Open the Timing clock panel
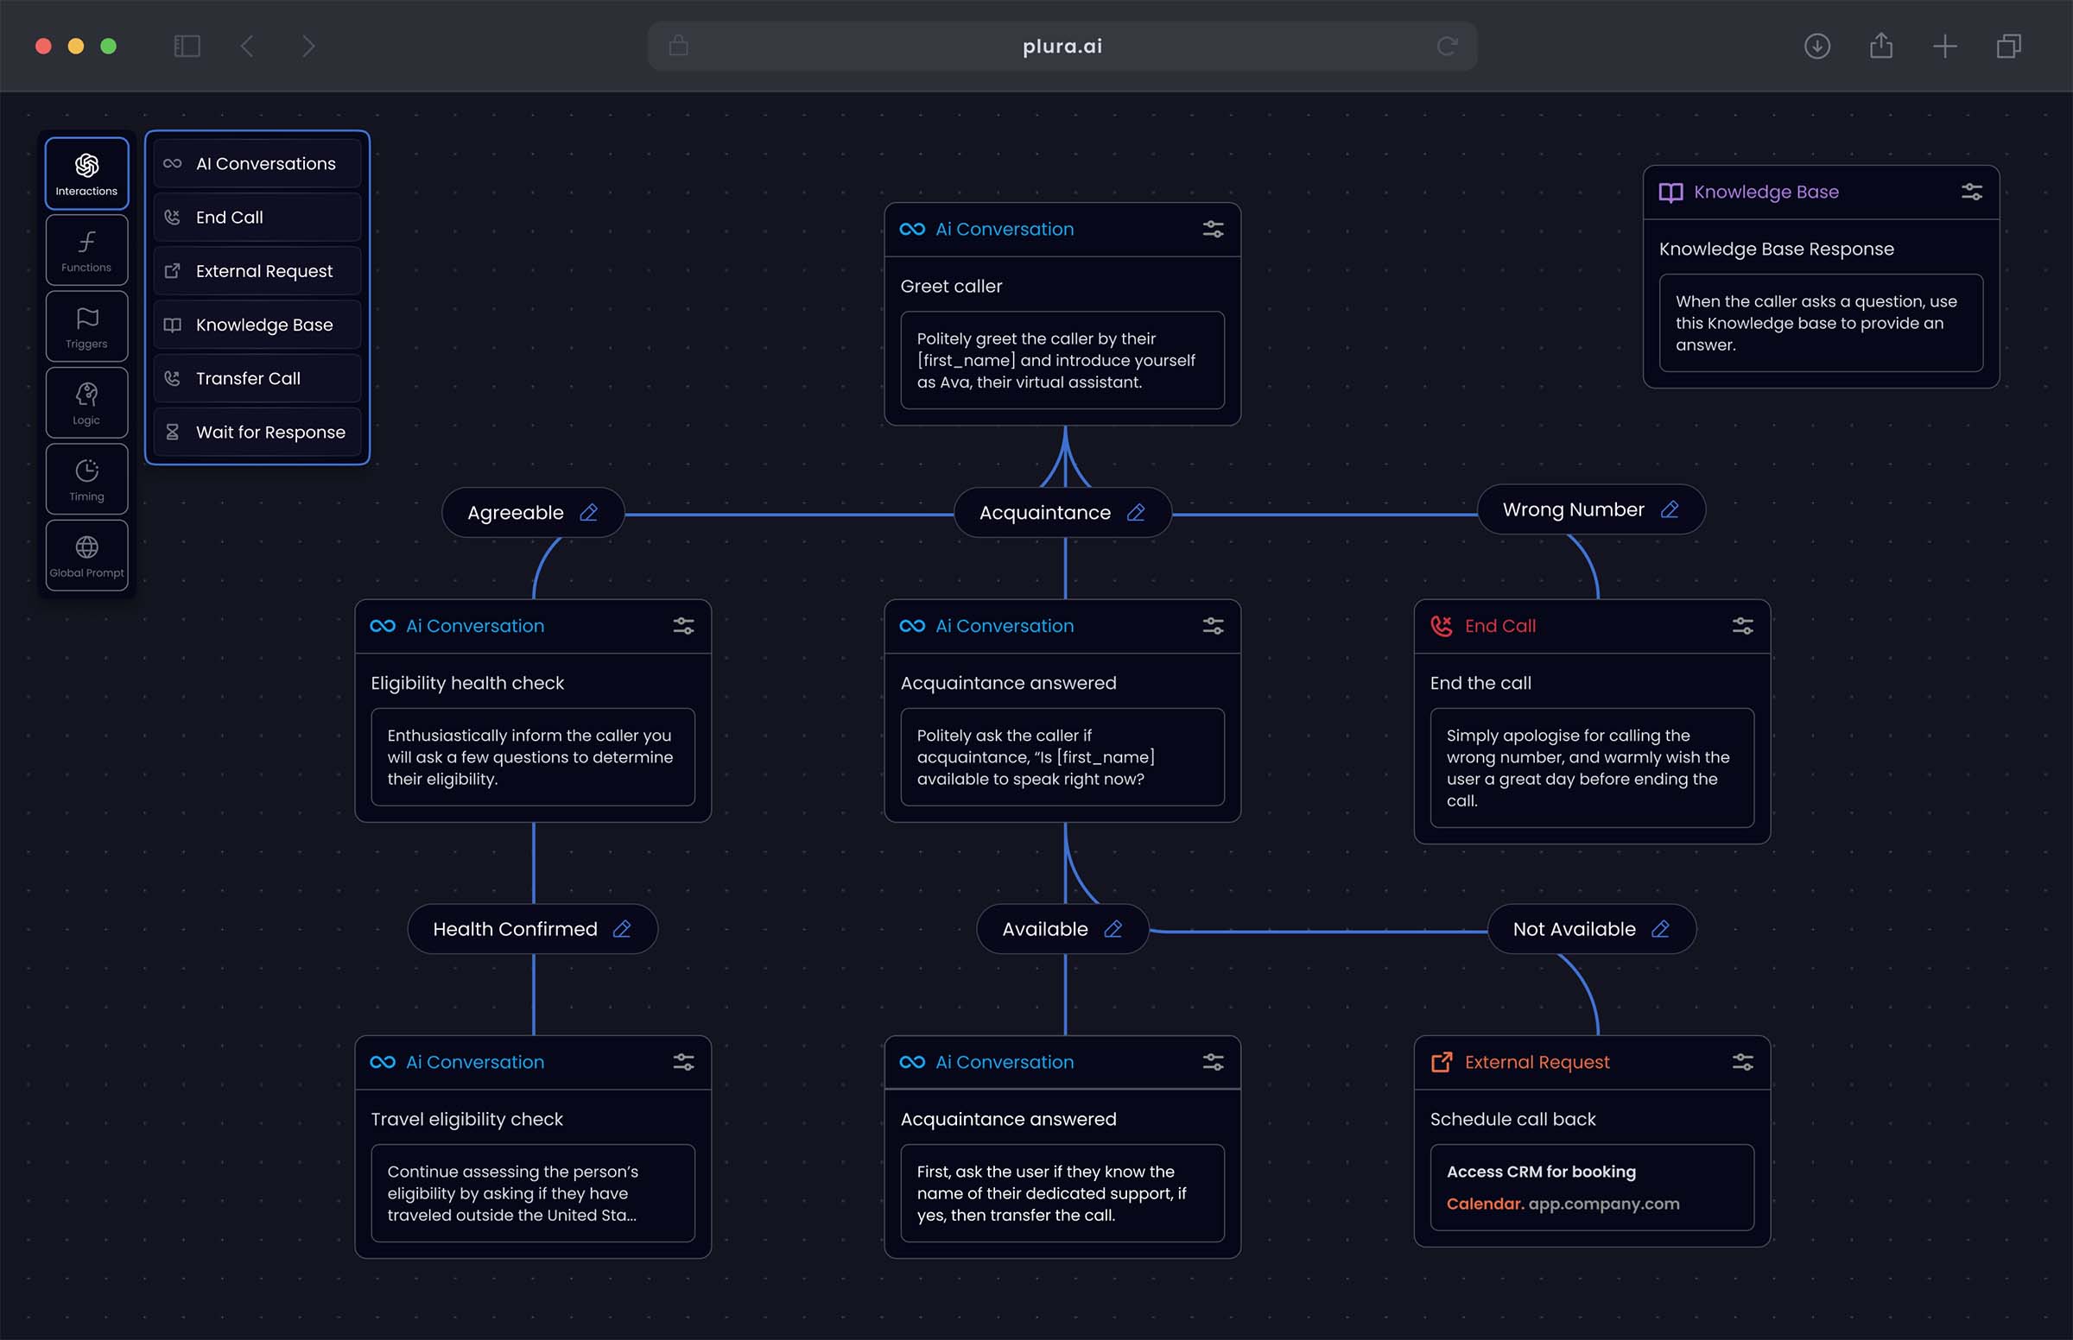 point(86,479)
